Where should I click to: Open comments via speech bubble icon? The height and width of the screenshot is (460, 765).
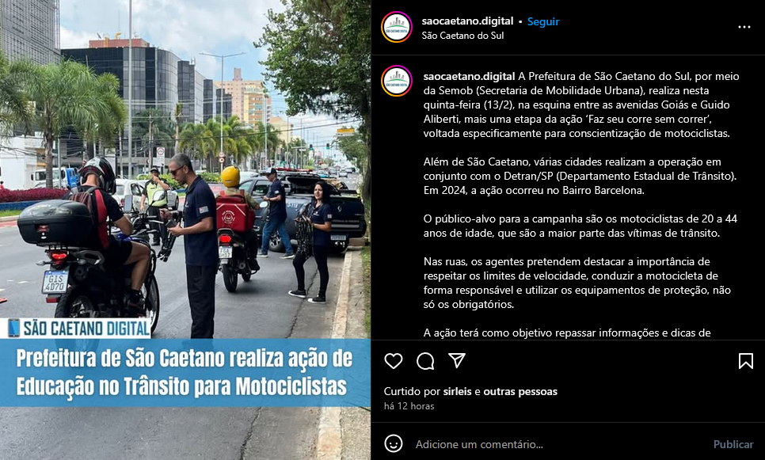(425, 361)
